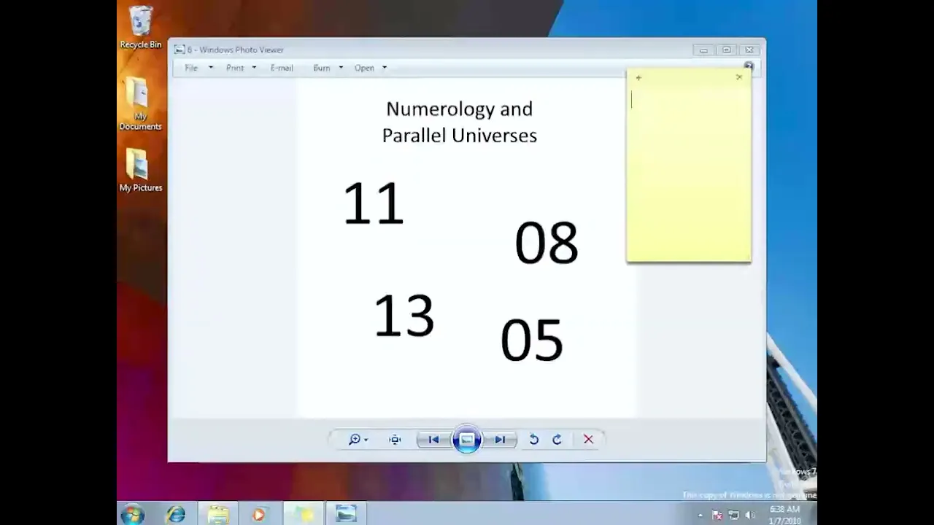The image size is (934, 525).
Task: Open the File menu
Action: click(191, 68)
